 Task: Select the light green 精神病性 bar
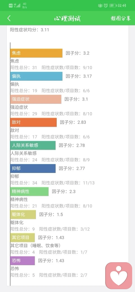pos(30,191)
